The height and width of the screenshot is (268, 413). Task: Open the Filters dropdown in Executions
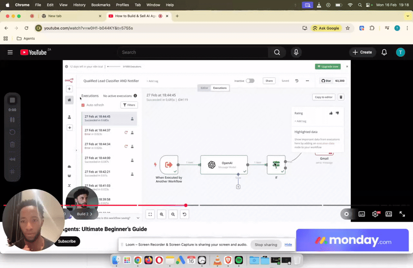click(129, 105)
